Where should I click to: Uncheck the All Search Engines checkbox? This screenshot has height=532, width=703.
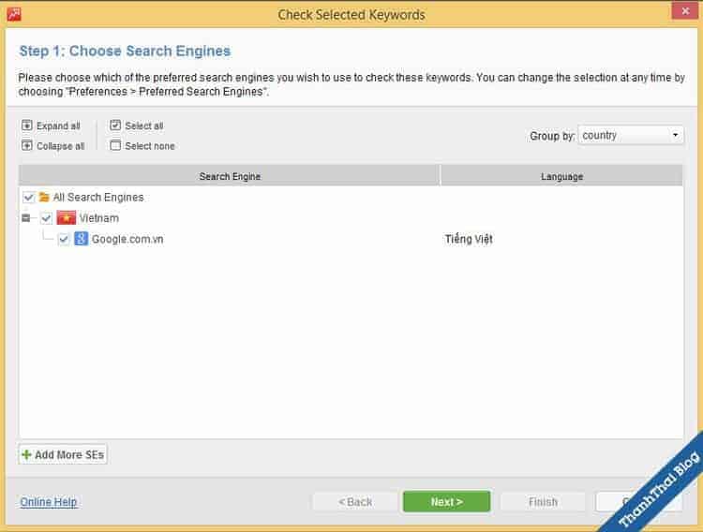pyautogui.click(x=28, y=198)
